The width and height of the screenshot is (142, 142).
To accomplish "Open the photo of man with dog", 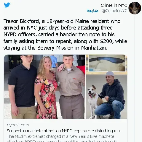I will (106, 95).
